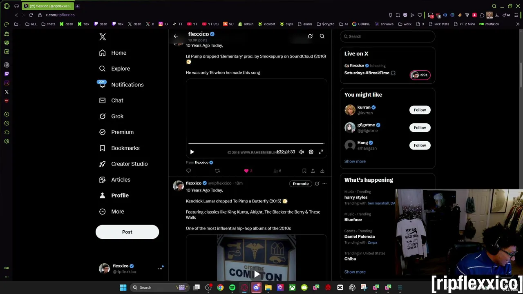Open the clips bookmark
This screenshot has width=523, height=294.
pyautogui.click(x=286, y=24)
